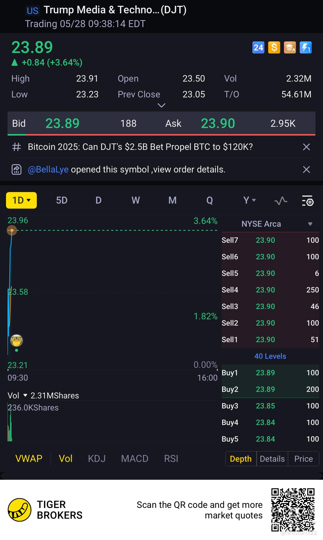Tap the QR code image

click(293, 510)
